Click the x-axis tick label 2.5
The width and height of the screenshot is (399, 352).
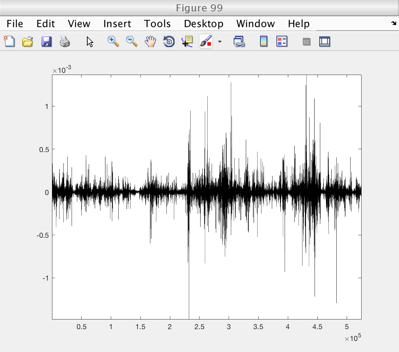(199, 327)
